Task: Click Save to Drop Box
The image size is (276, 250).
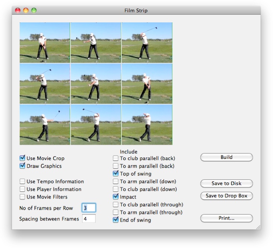Action: tap(226, 196)
